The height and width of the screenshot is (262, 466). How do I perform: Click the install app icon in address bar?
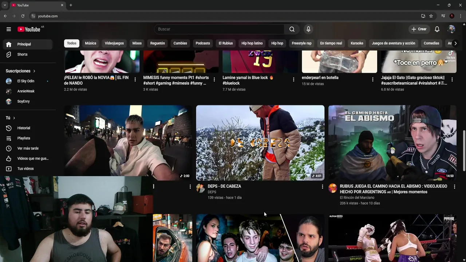[423, 16]
